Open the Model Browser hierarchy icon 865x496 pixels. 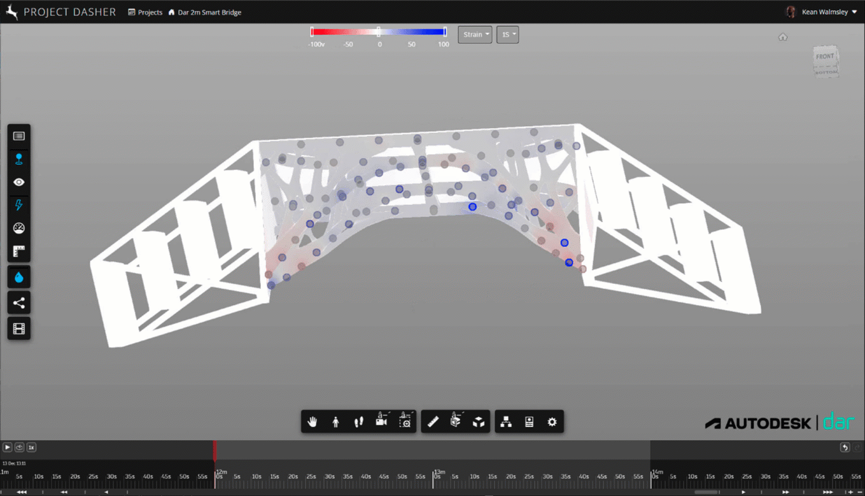[x=506, y=422]
